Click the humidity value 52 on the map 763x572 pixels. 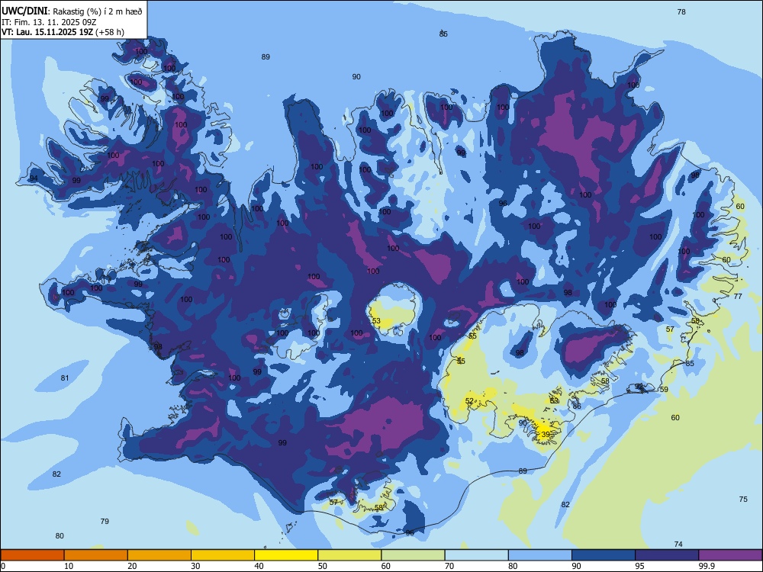point(469,401)
